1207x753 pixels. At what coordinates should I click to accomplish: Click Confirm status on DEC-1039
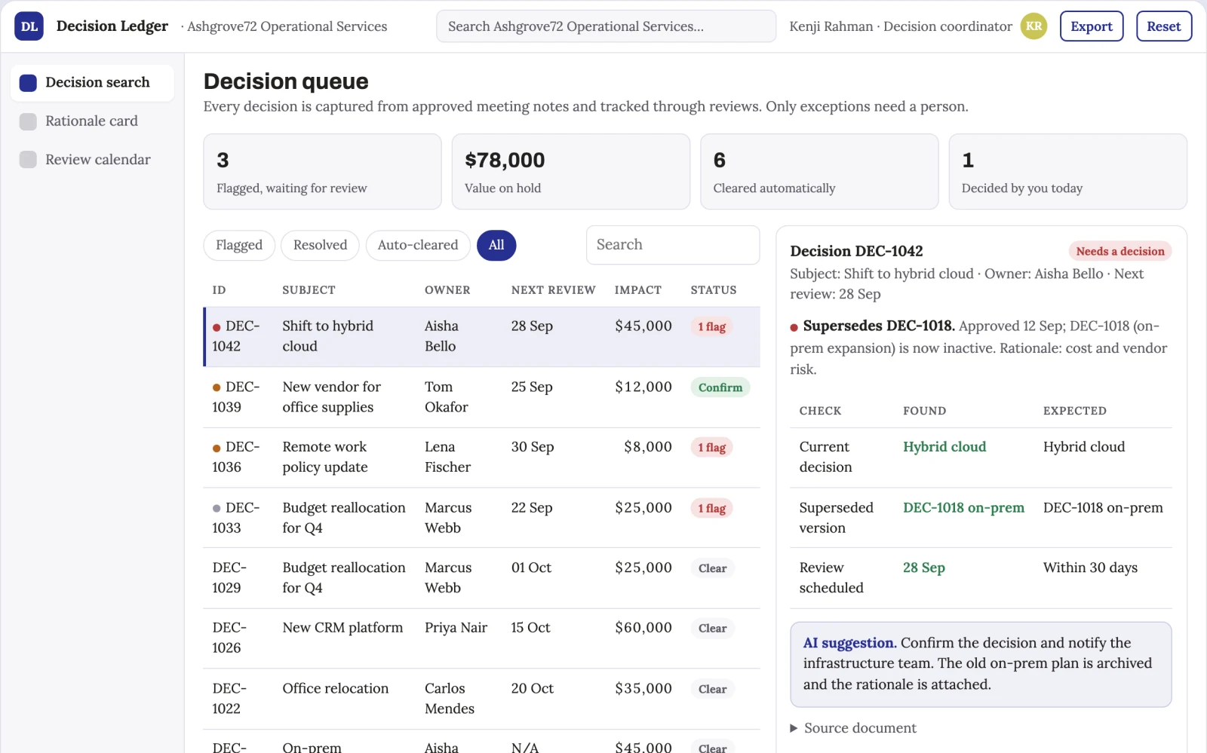click(720, 387)
